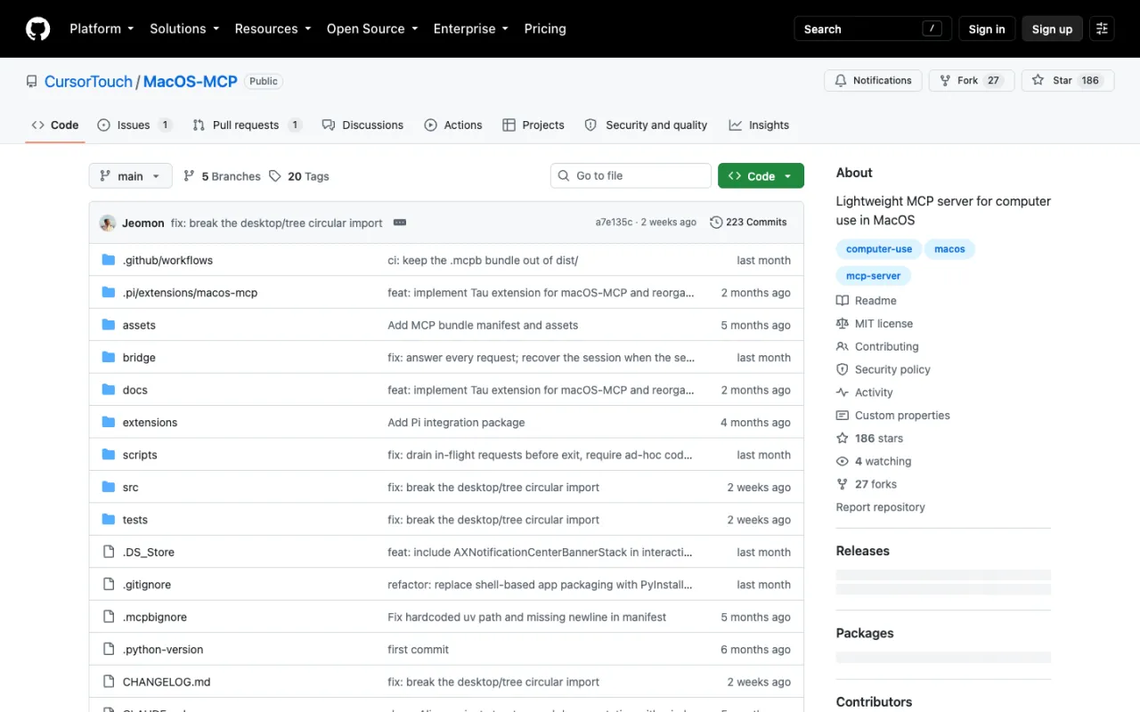
Task: Click the tag icon beside 20 Tags
Action: coord(275,176)
